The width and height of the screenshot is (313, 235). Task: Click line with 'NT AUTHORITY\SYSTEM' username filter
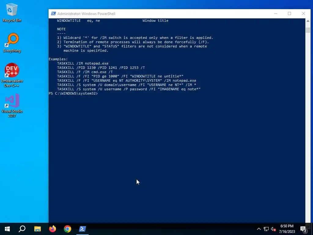[x=127, y=80]
